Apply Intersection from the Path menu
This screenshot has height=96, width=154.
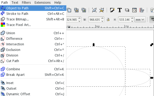[x=33, y=44]
